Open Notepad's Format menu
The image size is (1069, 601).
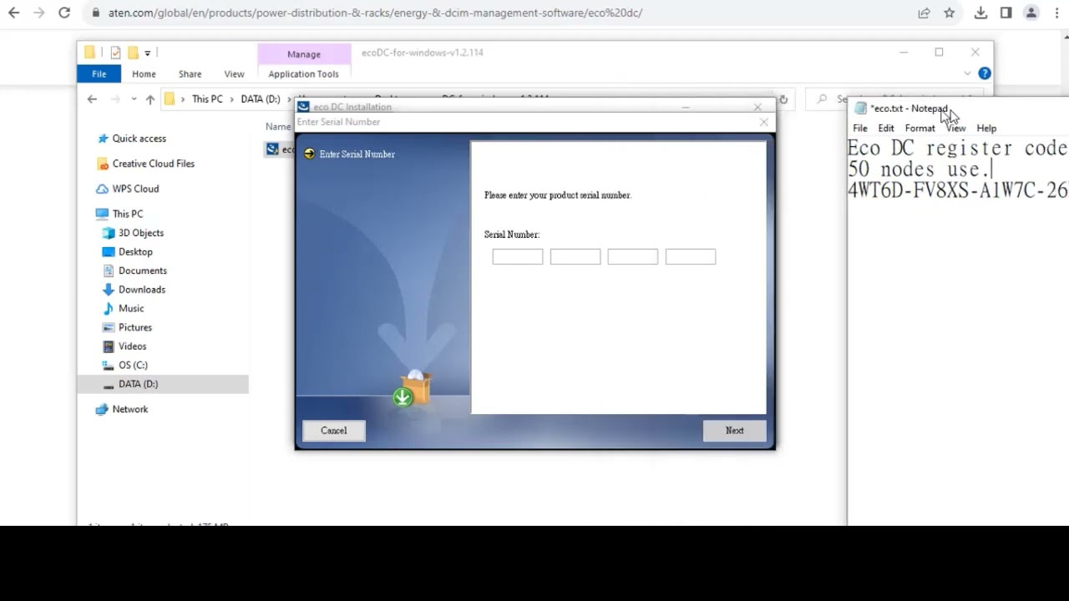920,129
